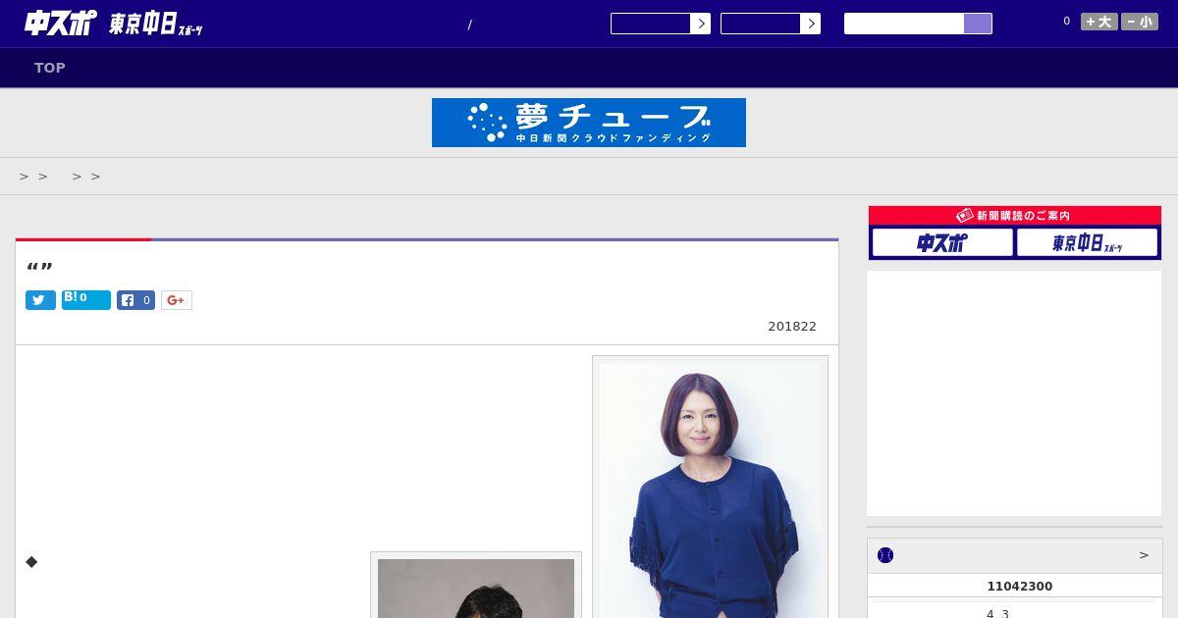Click the smaller dark-haired person photo

tap(476, 589)
